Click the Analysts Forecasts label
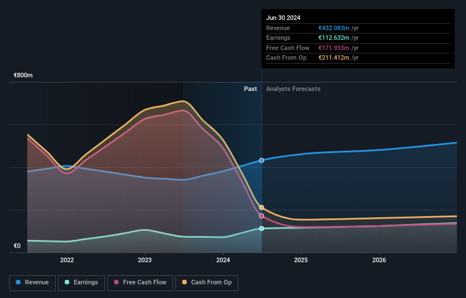Viewport: 466px width, 298px height. tap(293, 89)
